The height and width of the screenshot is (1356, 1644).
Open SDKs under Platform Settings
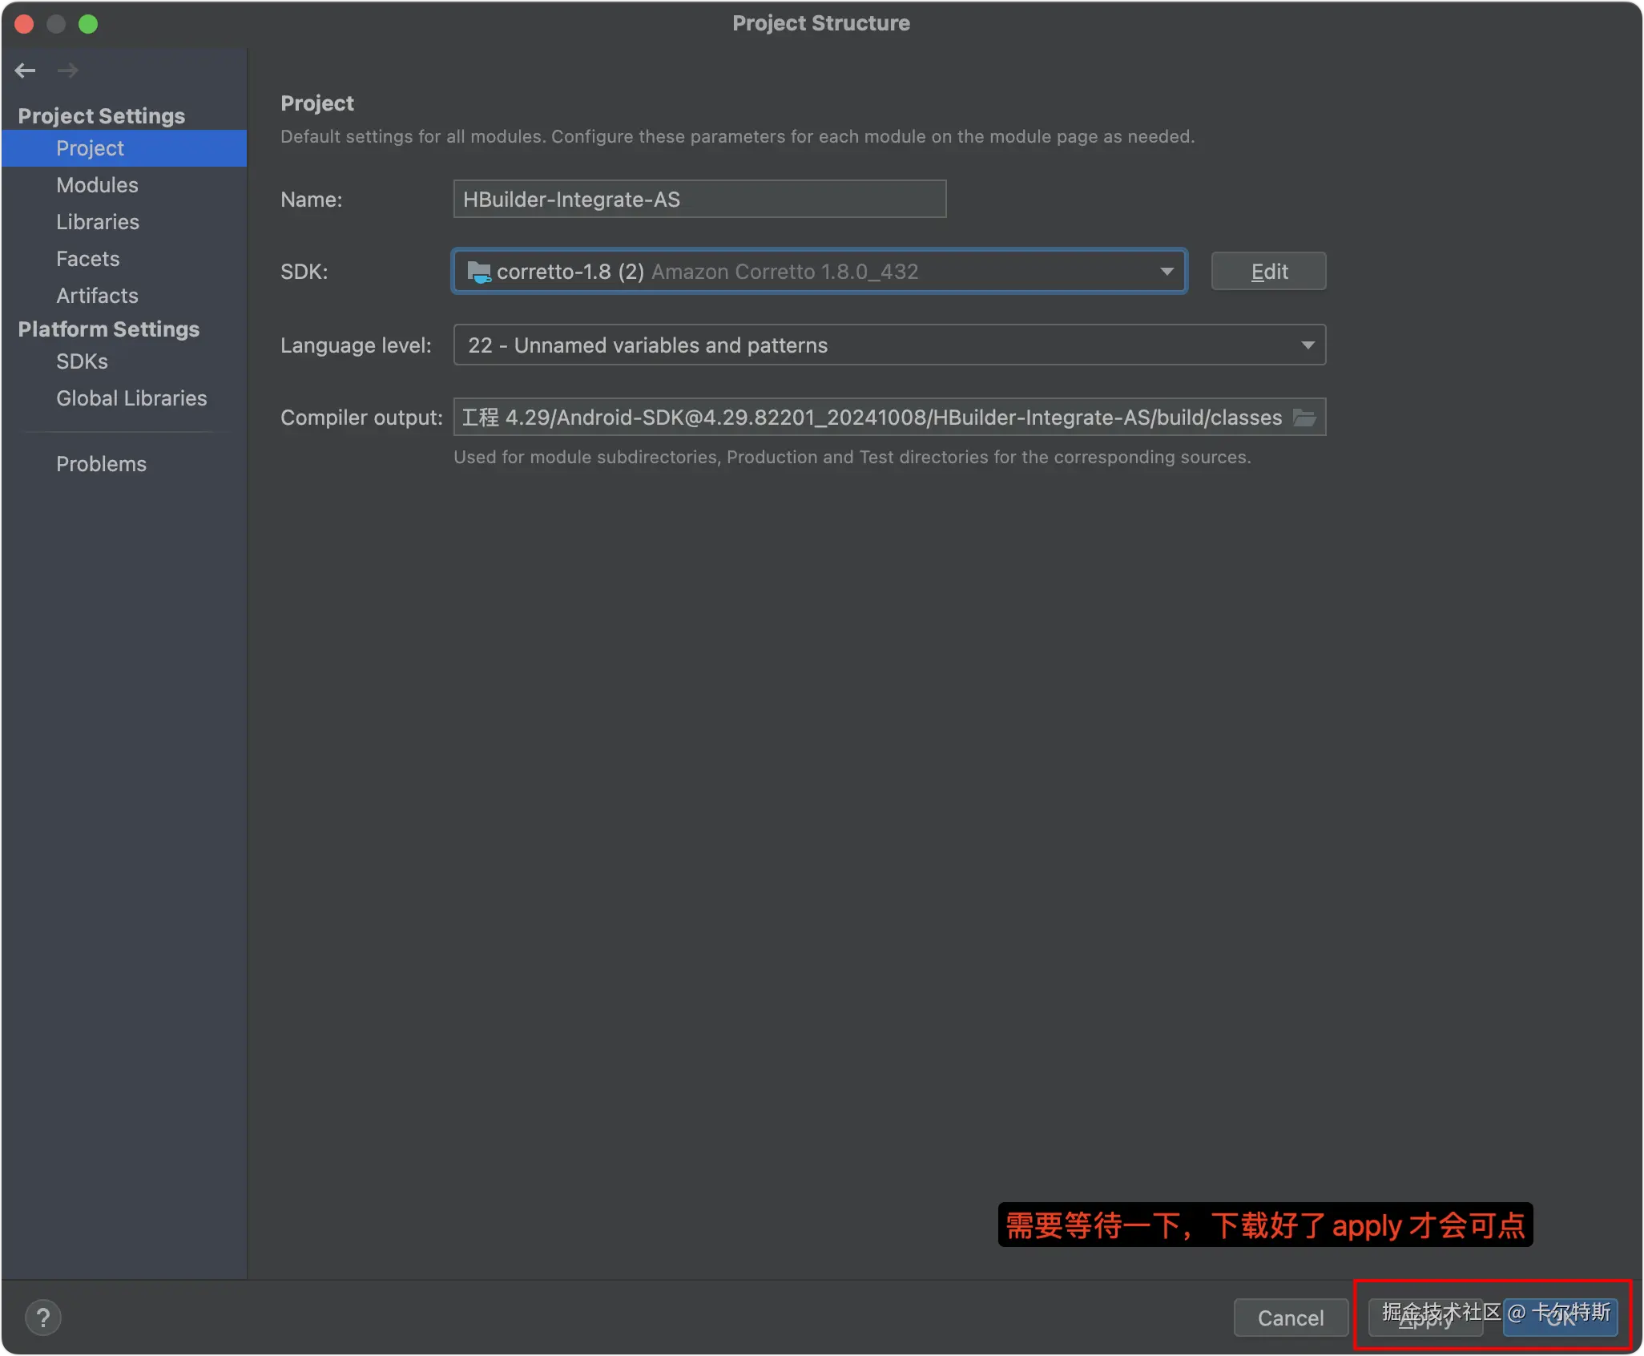point(82,361)
